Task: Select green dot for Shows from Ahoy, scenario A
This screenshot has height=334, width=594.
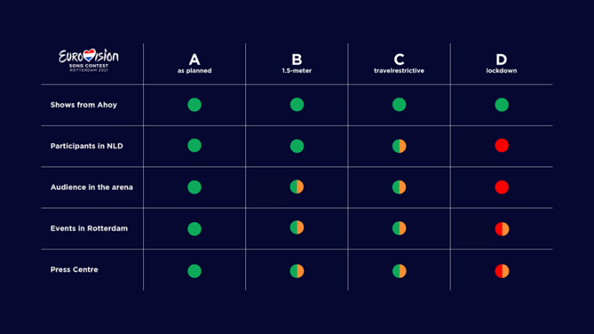Action: (x=194, y=105)
